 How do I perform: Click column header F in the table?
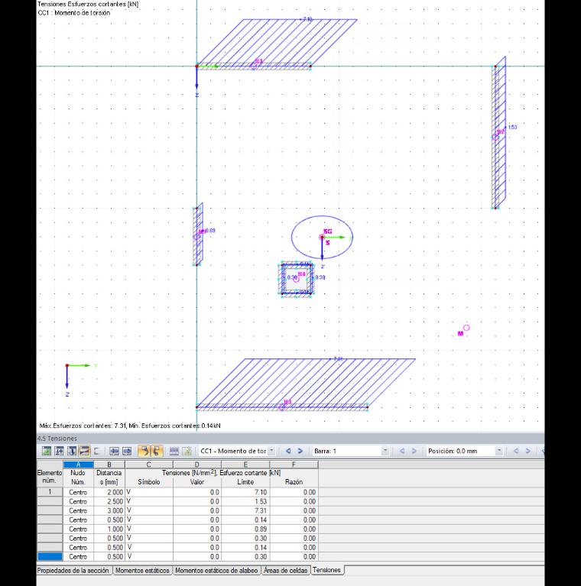pos(294,465)
